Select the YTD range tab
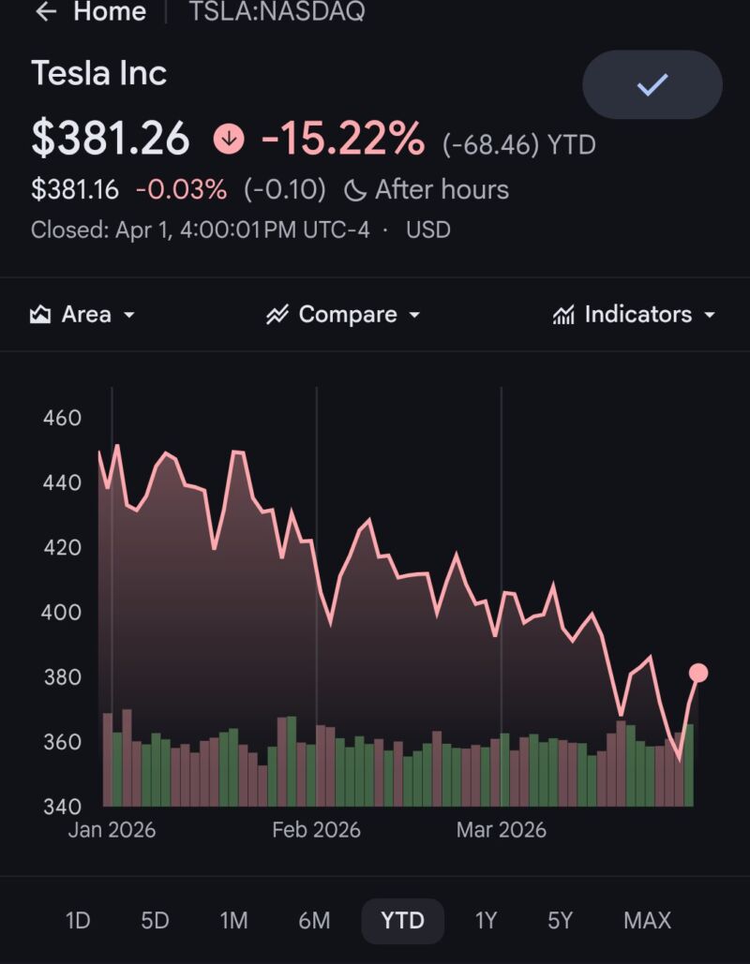Viewport: 750px width, 964px height. tap(402, 920)
